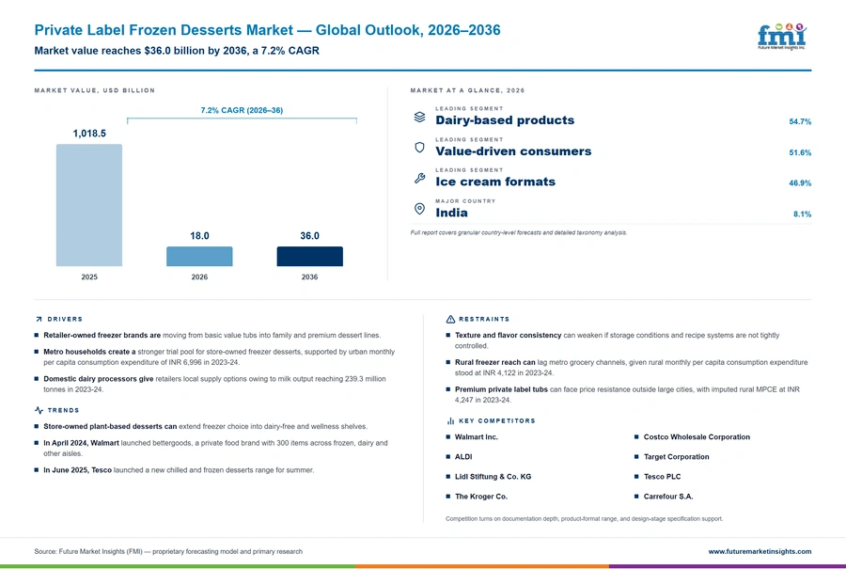Click the FMI logo in the header
846x569 pixels.
tap(782, 36)
